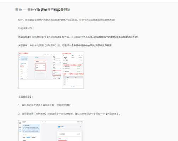
Task: Click the 【温馨提示】 heading
Action: tap(26, 97)
